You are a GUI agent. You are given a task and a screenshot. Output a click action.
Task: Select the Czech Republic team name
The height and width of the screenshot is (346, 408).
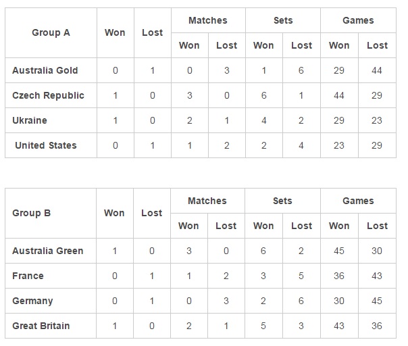[x=48, y=95]
